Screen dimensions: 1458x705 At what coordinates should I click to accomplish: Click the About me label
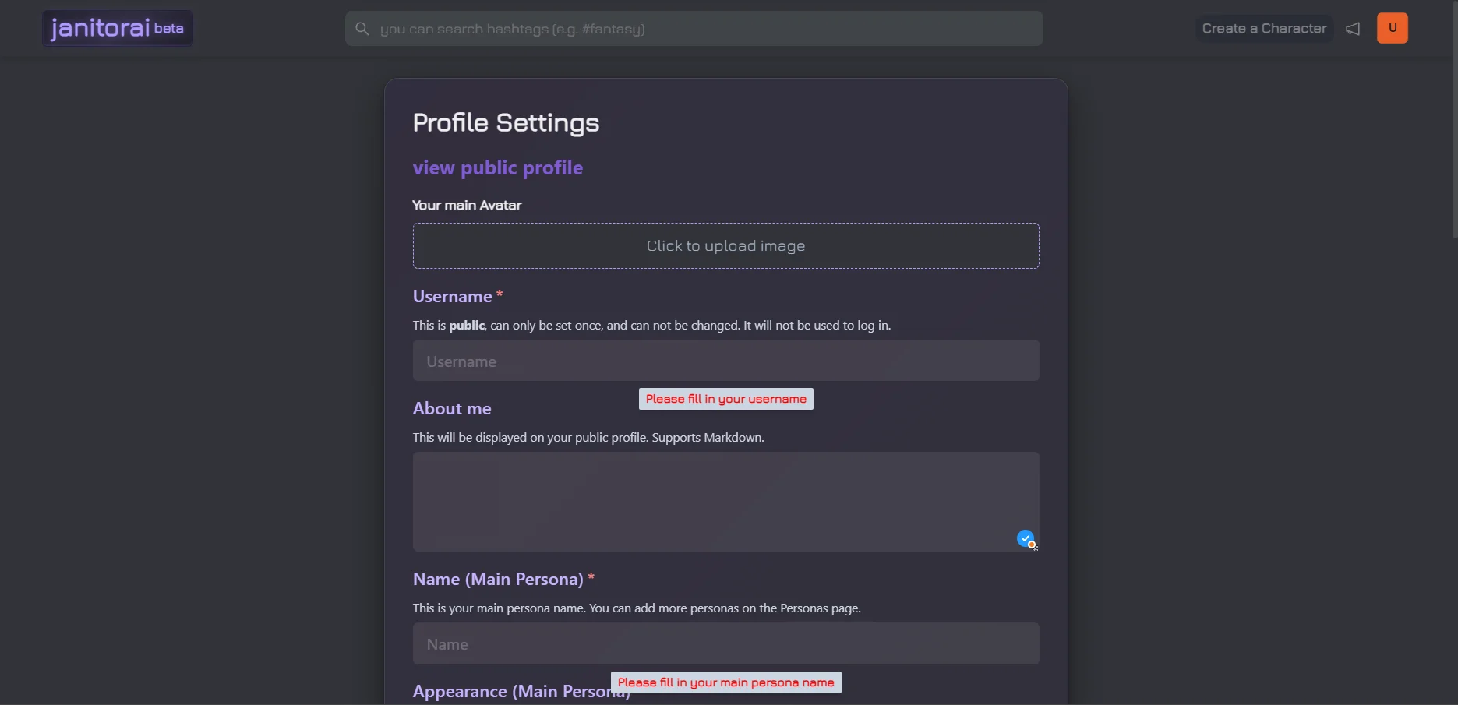(x=452, y=409)
